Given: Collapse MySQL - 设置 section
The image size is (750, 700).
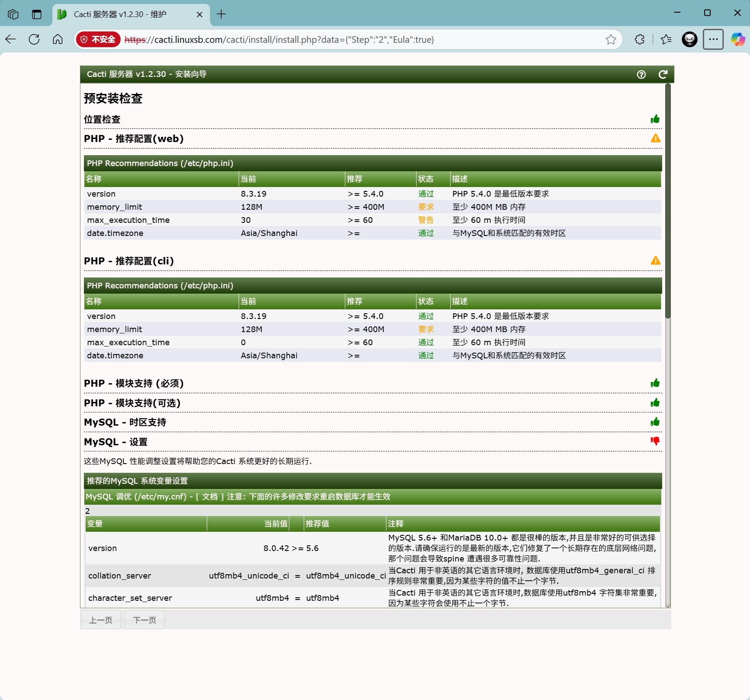Looking at the screenshot, I should [116, 442].
